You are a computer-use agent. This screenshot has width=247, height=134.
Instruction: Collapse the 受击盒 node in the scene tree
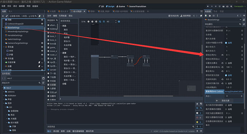pyautogui.click(x=4, y=47)
